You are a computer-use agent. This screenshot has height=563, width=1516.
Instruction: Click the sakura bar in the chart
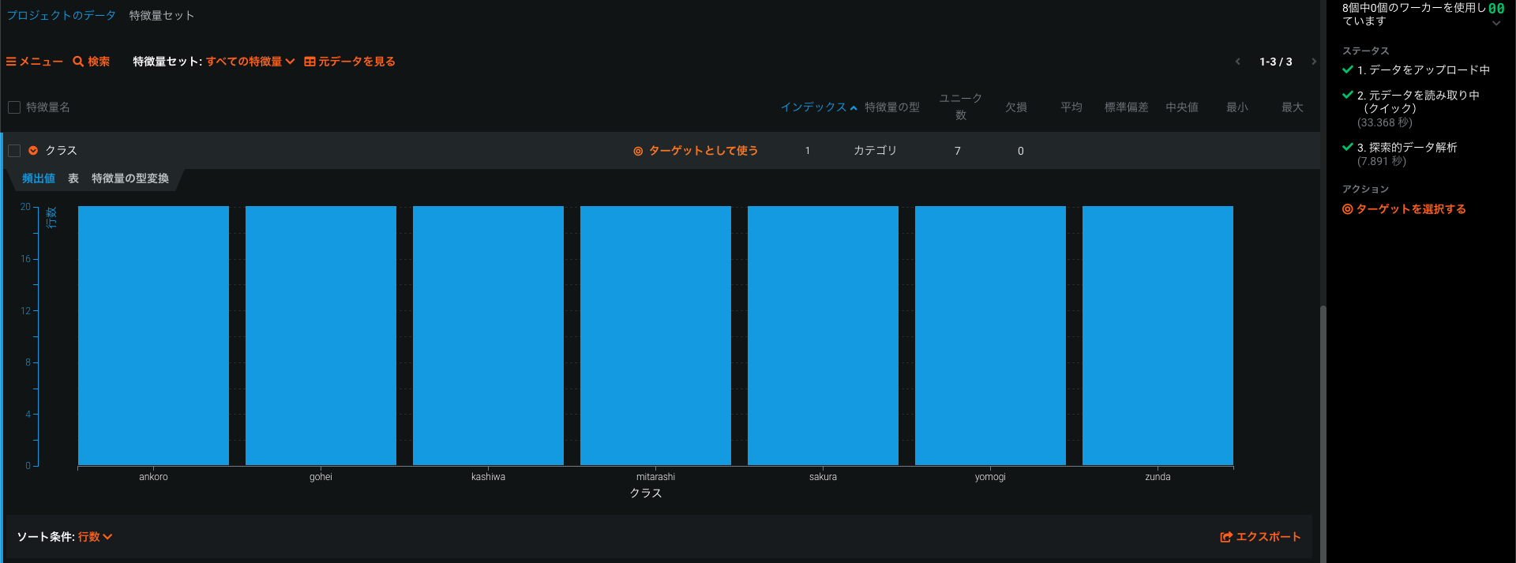[x=823, y=336]
